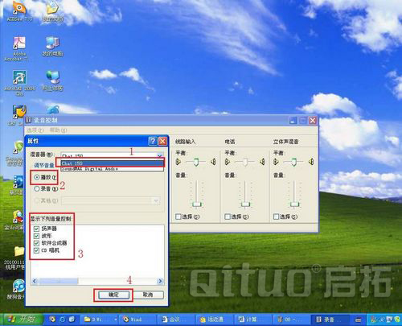Click right speaker icon of 线路输入 balance
402x326 pixels.
pyautogui.click(x=213, y=162)
